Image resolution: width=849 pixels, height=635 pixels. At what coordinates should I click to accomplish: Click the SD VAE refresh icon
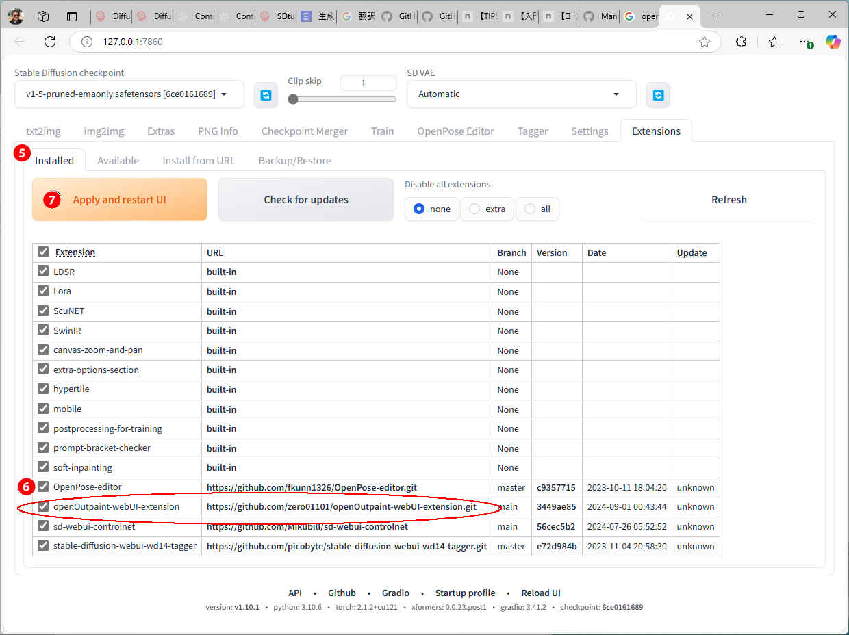tap(658, 95)
